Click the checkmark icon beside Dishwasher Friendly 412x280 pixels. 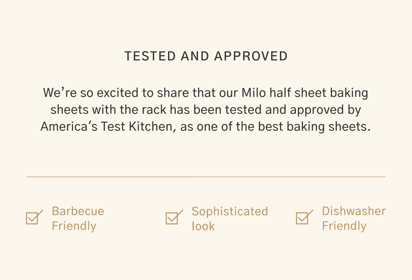point(304,217)
